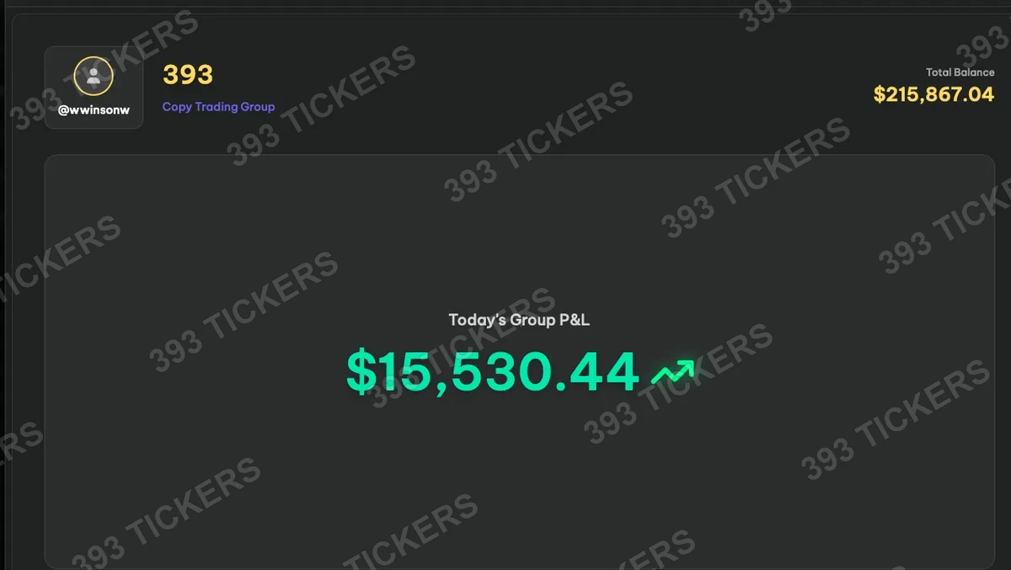Select the $215,867.04 balance amount
The height and width of the screenshot is (570, 1011).
coord(933,94)
